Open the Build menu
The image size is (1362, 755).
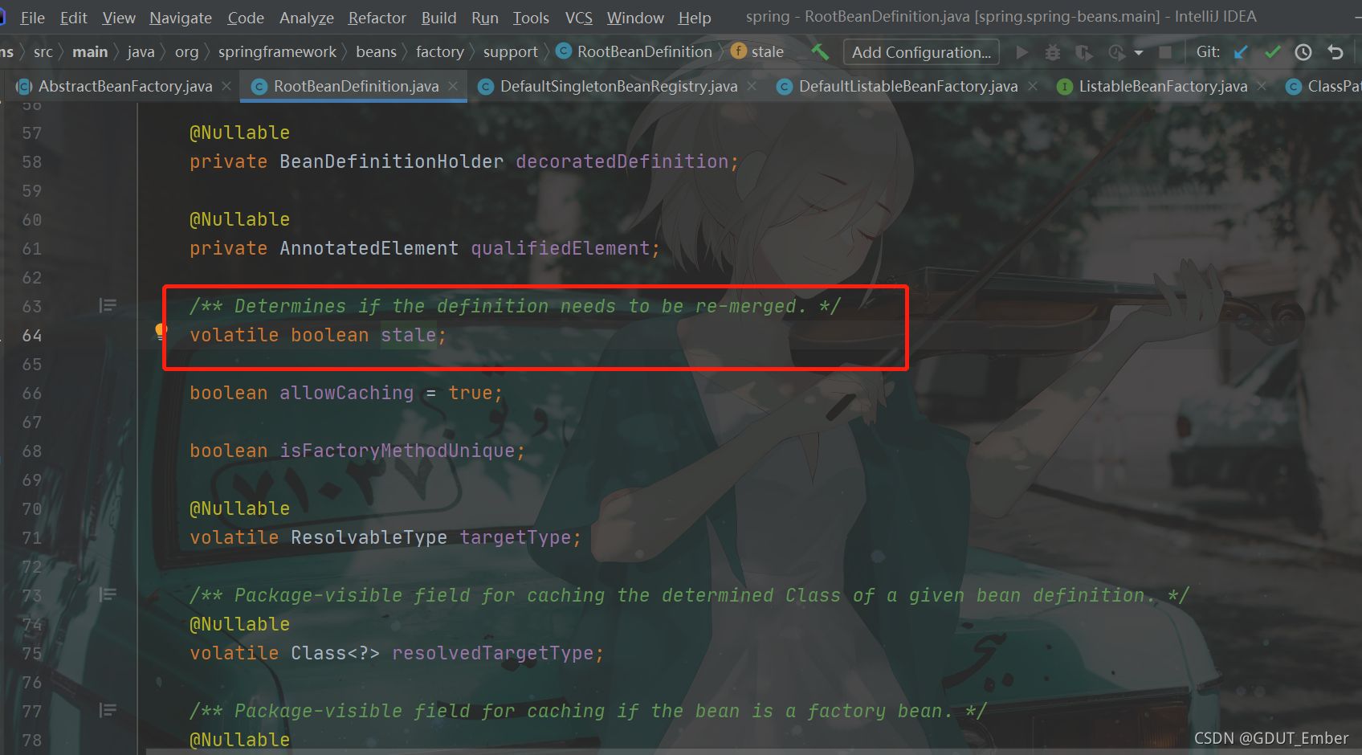(438, 18)
